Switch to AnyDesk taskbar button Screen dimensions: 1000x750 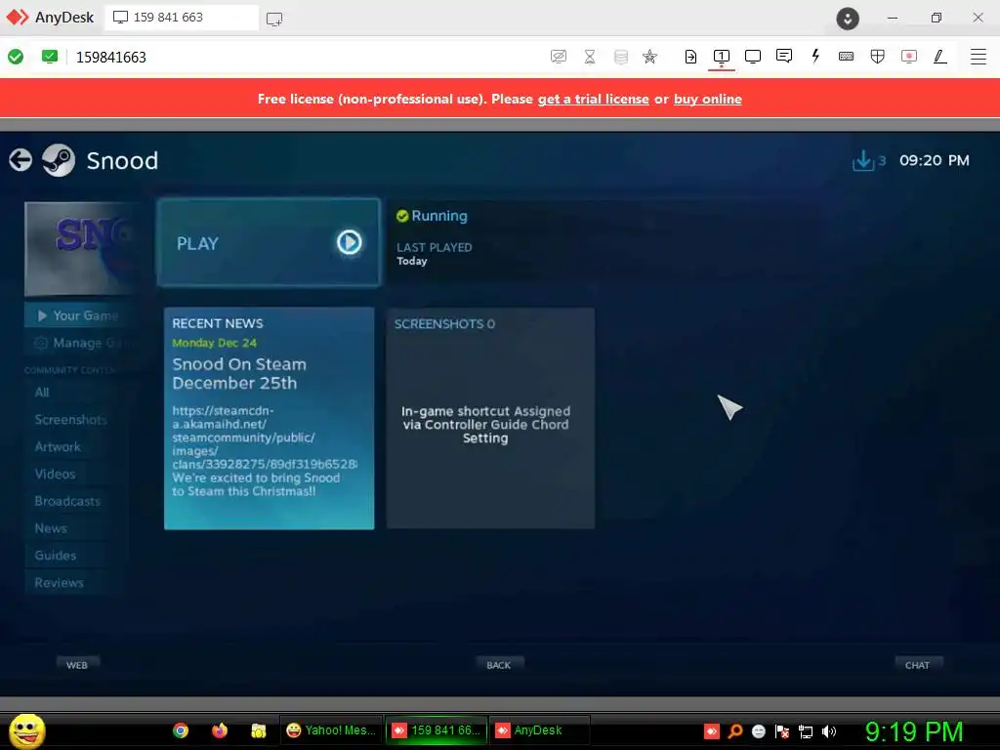point(539,730)
